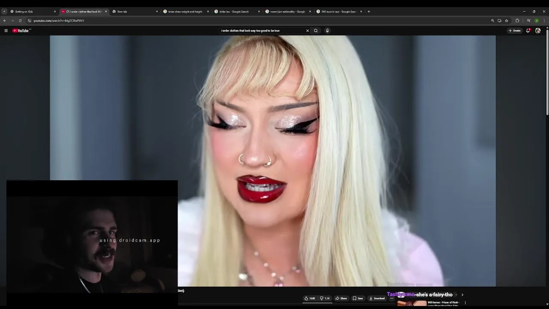This screenshot has width=549, height=309.
Task: Reload the page with the refresh icon
Action: 20,21
